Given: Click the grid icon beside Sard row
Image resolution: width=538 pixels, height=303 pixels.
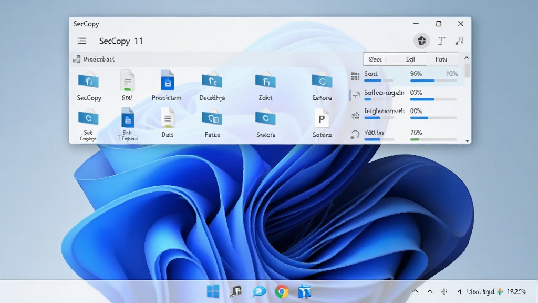Looking at the screenshot, I should [x=355, y=76].
